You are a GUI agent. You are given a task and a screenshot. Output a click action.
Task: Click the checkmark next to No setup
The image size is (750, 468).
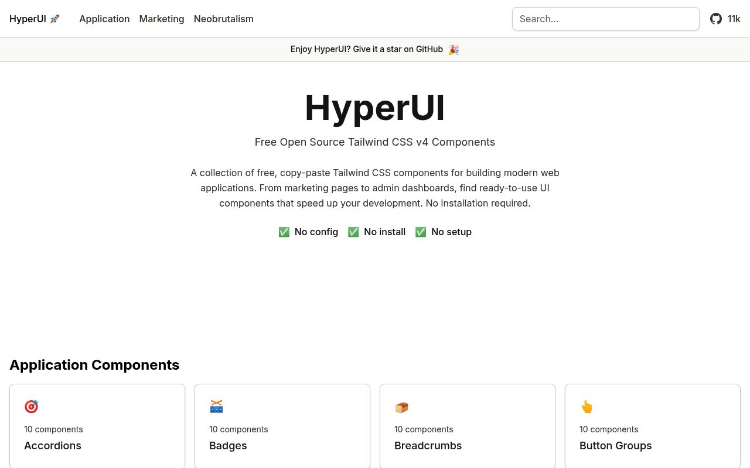(x=420, y=232)
